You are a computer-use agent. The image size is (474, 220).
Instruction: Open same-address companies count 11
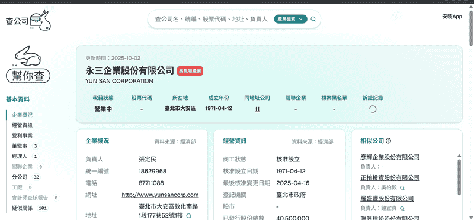257,109
